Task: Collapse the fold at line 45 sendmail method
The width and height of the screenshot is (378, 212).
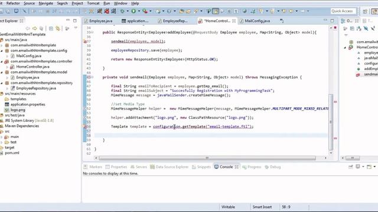Action: click(93, 77)
